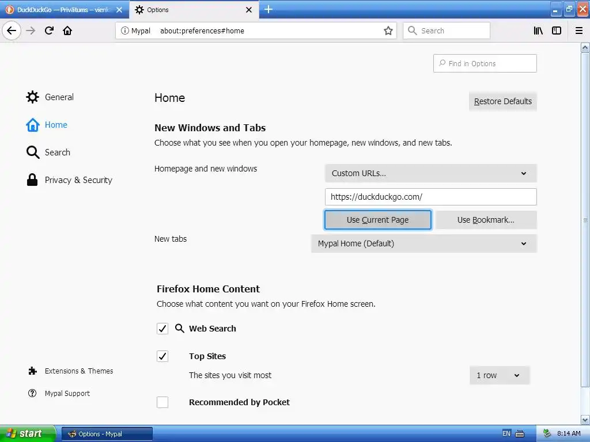Click the Find in Options search box
Screen dimensions: 590x442
tap(485, 63)
